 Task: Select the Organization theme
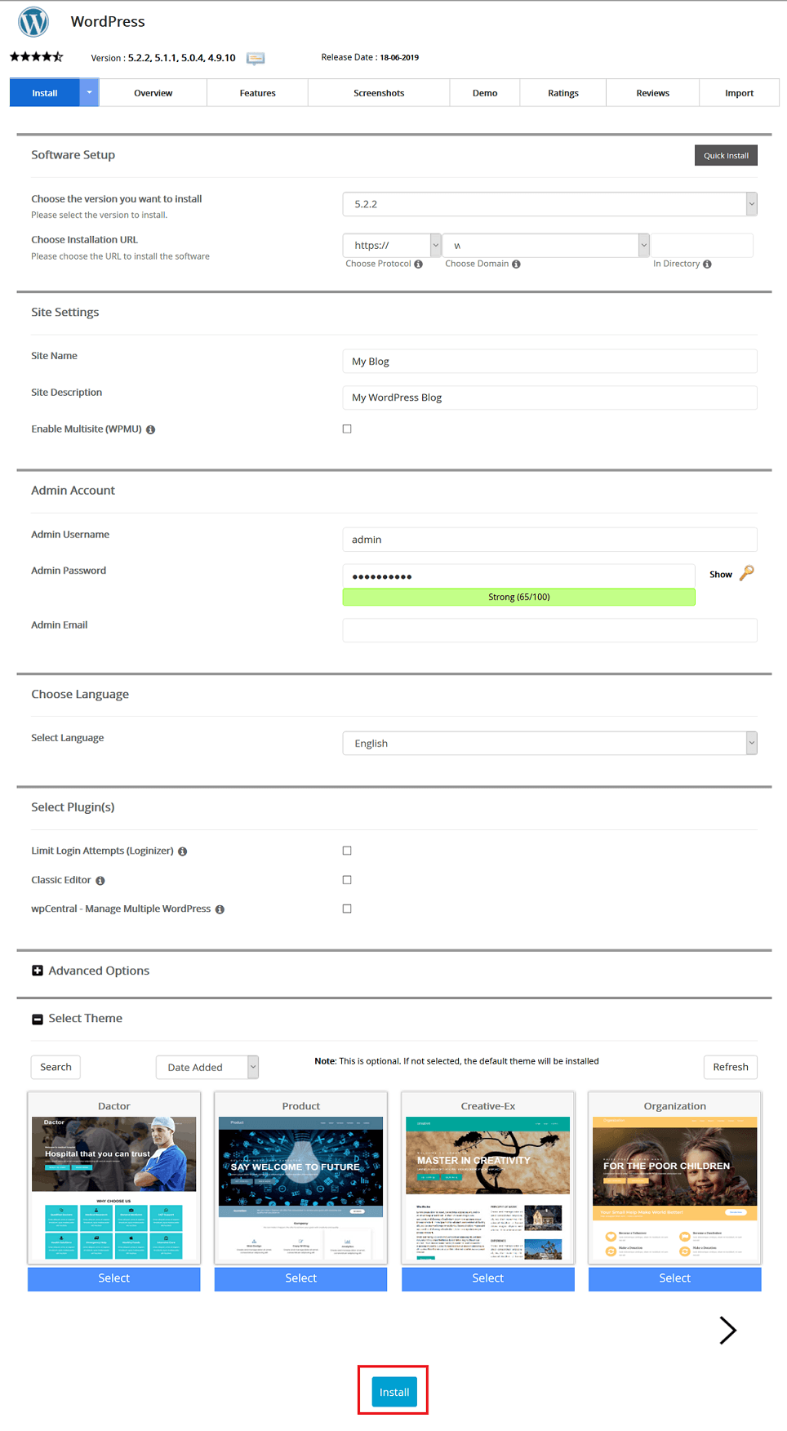(675, 1278)
